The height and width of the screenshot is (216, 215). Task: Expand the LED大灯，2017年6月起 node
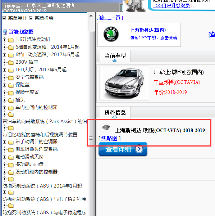coord(4,70)
